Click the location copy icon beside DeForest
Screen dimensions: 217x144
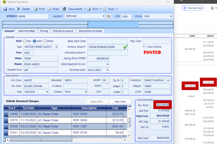pos(108,16)
